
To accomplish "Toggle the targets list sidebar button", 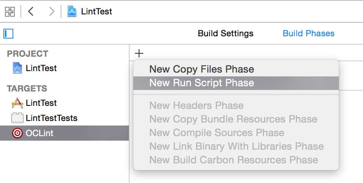I will 8,34.
